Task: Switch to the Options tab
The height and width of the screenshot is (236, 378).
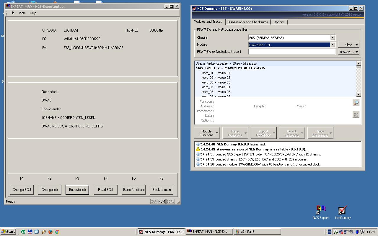Action: [x=279, y=22]
